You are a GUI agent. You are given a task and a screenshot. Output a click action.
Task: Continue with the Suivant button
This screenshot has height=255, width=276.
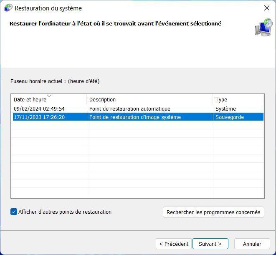coord(210,244)
